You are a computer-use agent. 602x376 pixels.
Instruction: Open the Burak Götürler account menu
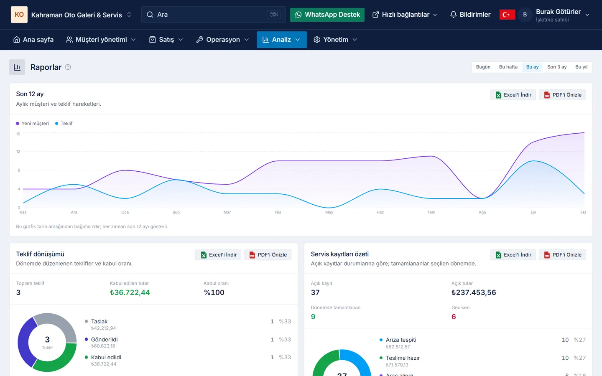[x=562, y=15]
